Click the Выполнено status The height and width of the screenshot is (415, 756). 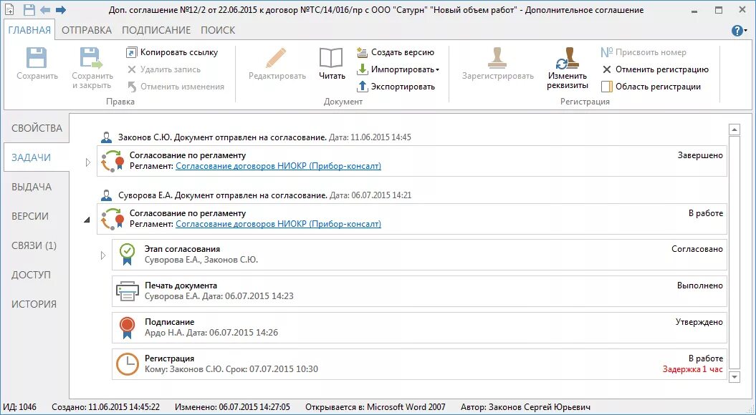(x=700, y=285)
